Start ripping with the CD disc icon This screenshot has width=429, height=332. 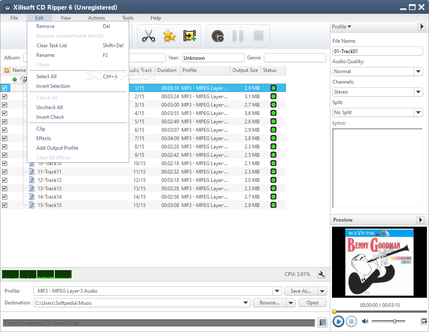[x=218, y=36]
